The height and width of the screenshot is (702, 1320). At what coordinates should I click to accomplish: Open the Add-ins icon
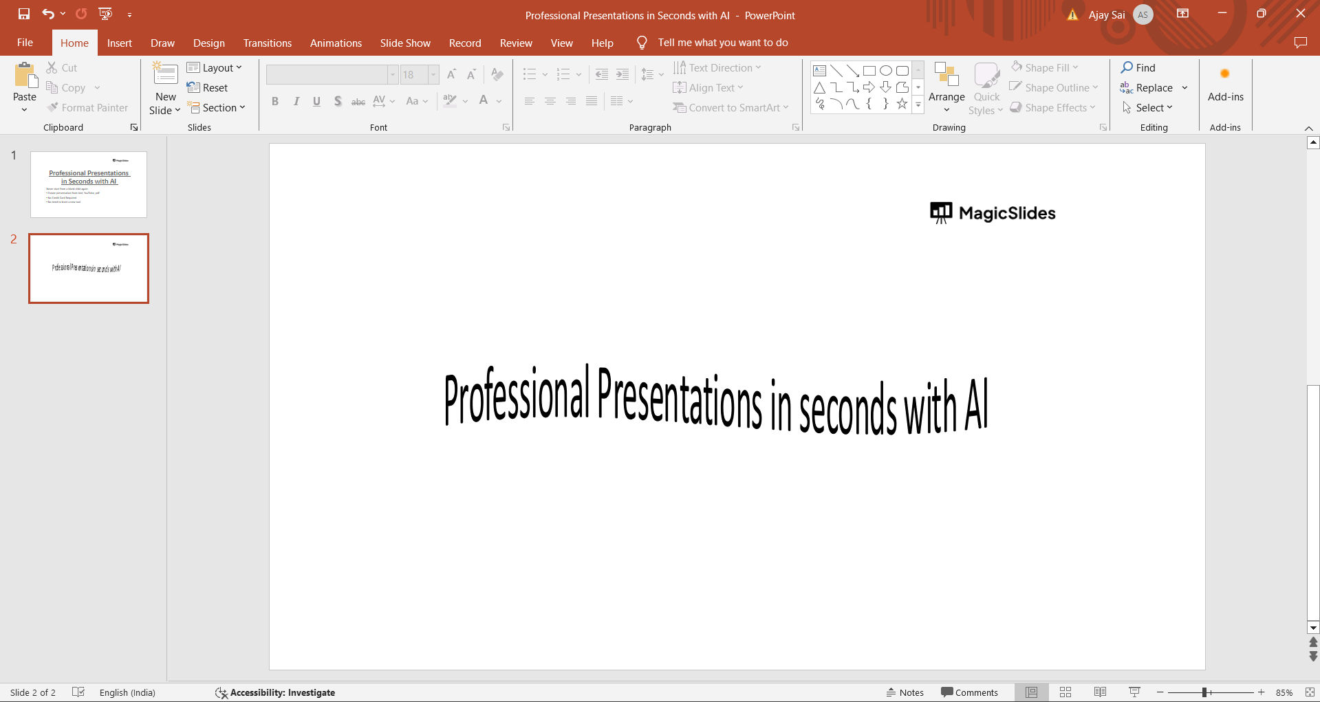pyautogui.click(x=1225, y=74)
